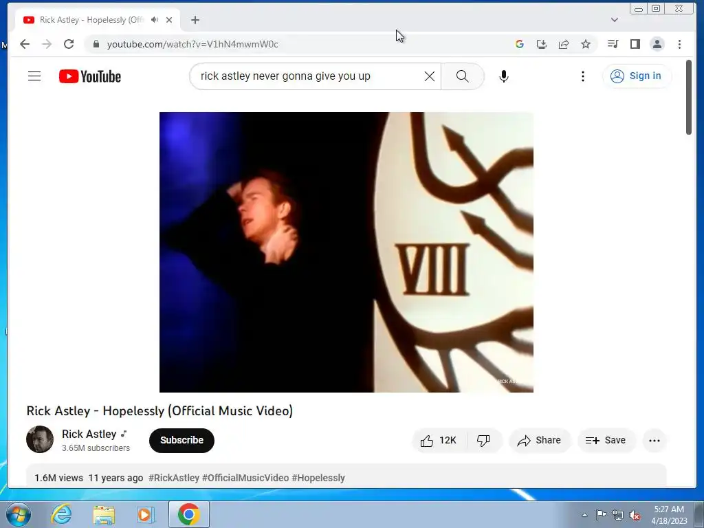Reload the page with the refresh icon
Viewport: 704px width, 528px height.
point(69,44)
